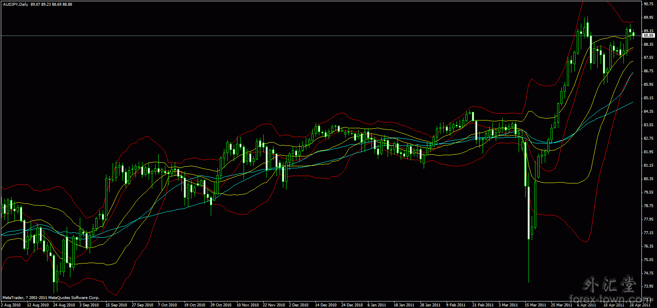657x308 pixels.
Task: Select the 28 Jan 2011 time axis label
Action: tap(430, 305)
